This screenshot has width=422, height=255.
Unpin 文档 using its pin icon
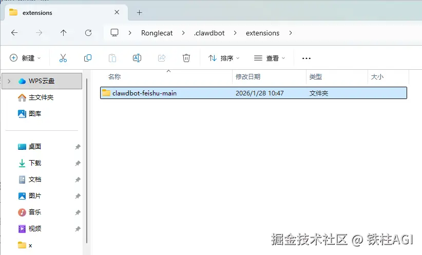pos(78,180)
